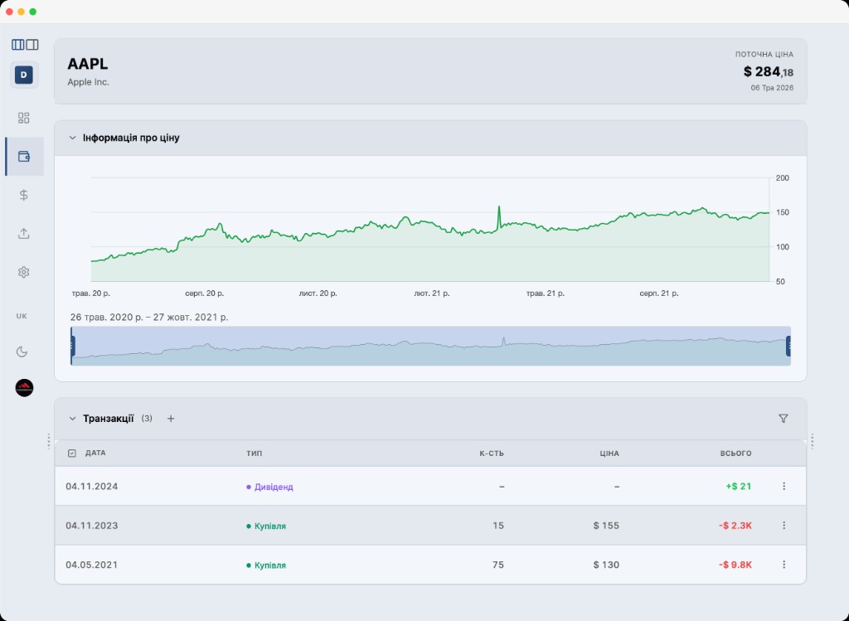Click the +$ 21 total value

[739, 486]
